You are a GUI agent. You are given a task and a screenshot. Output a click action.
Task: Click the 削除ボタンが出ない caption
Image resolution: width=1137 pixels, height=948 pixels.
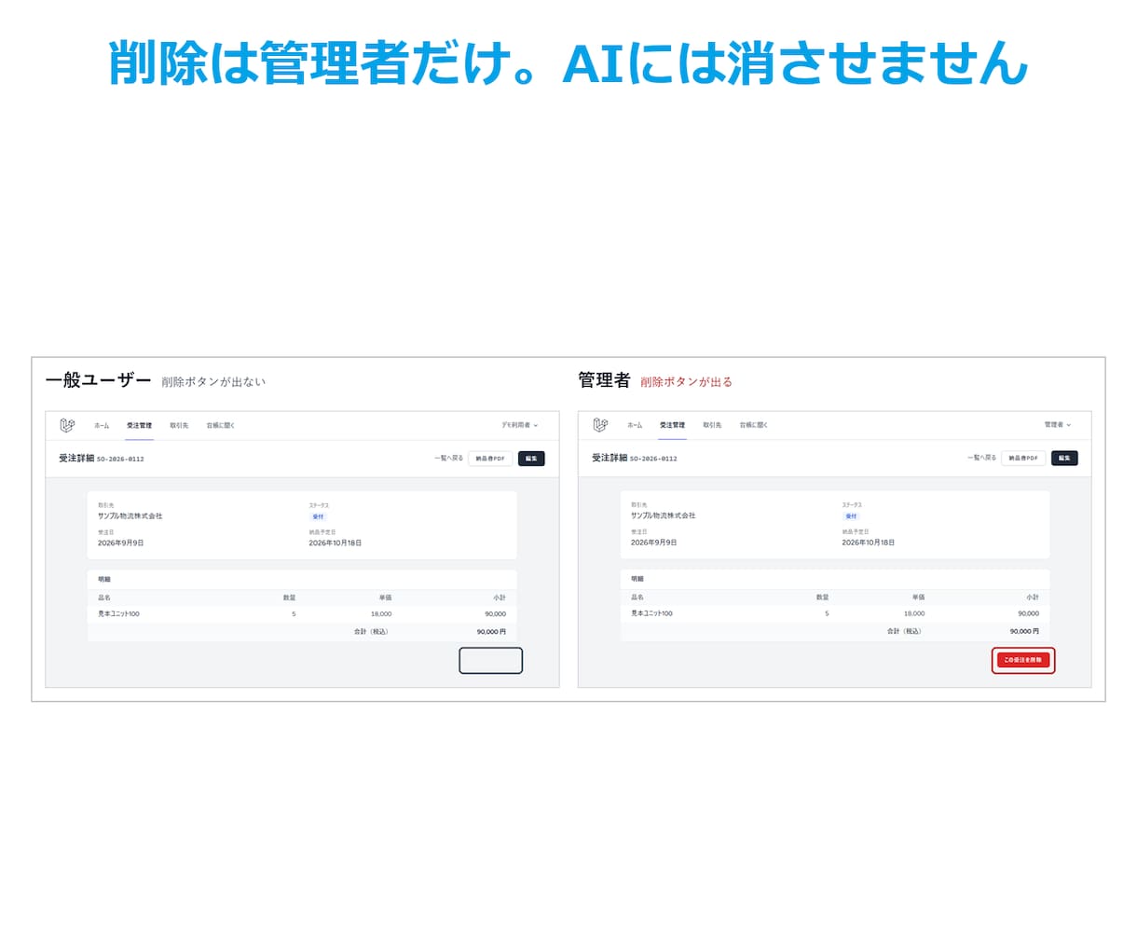(x=213, y=382)
